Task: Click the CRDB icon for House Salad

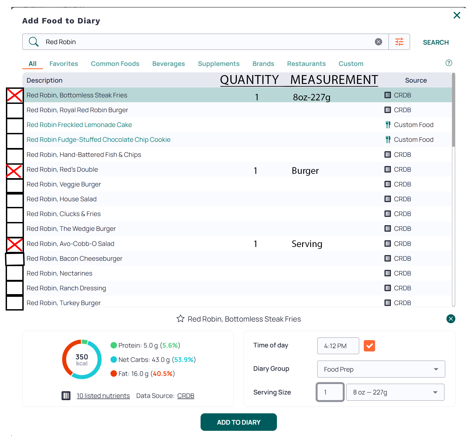Action: coord(387,199)
